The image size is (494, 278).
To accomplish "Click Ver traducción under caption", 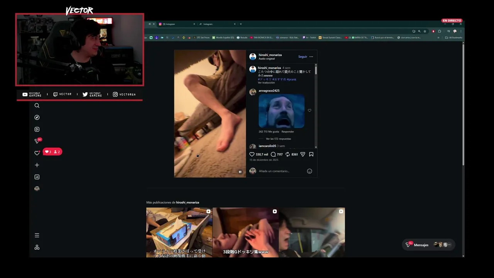I will tap(266, 83).
